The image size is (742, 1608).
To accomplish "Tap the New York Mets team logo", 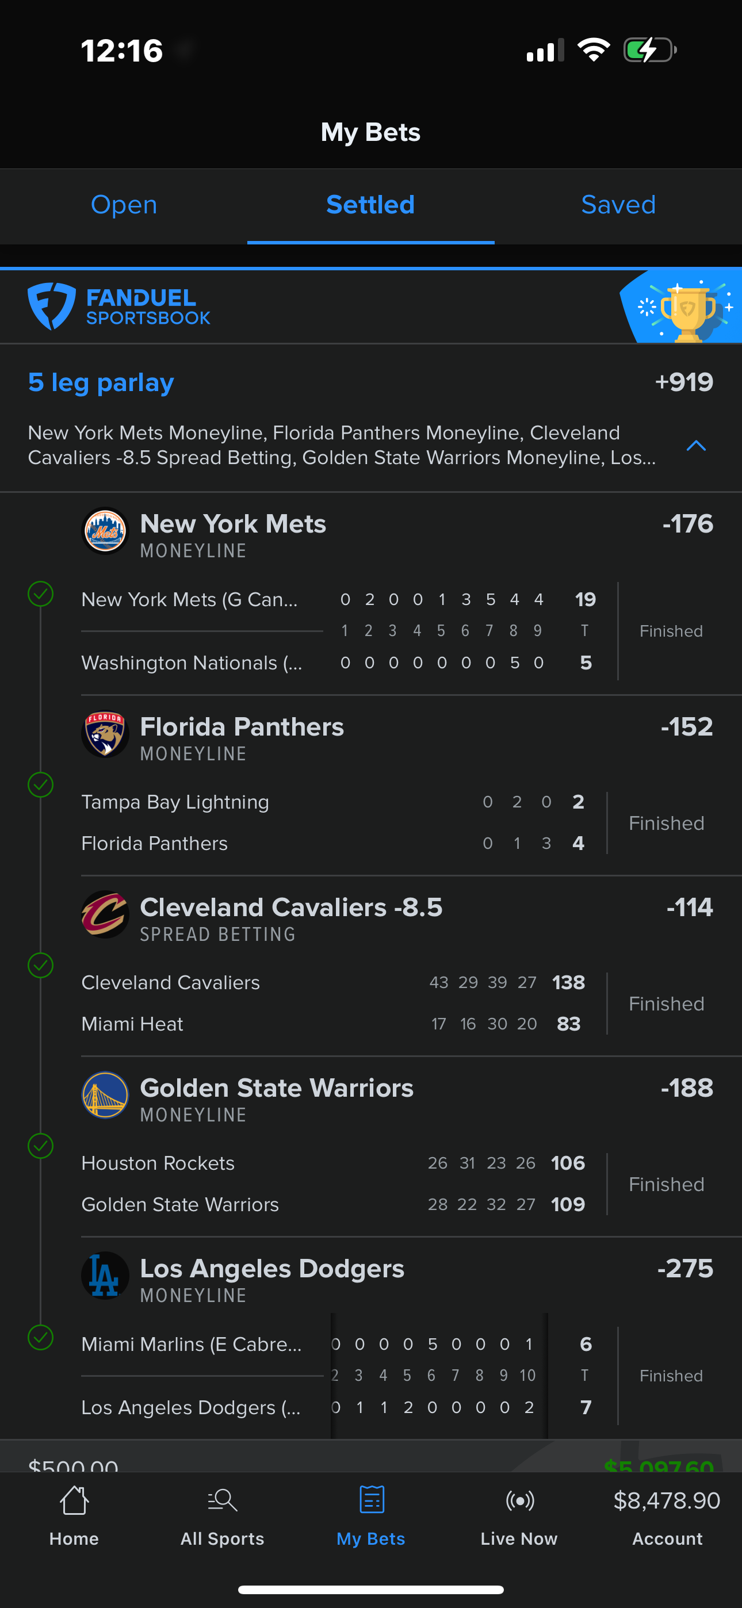I will (105, 531).
